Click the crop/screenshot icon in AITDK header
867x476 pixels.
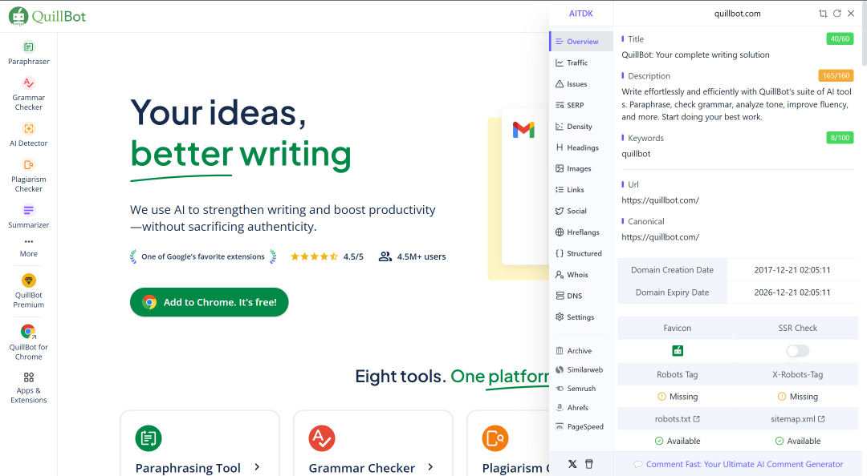tap(823, 14)
